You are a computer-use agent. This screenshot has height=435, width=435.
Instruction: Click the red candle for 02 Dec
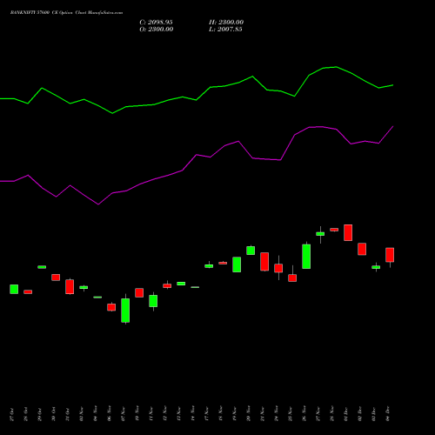[x=362, y=249]
